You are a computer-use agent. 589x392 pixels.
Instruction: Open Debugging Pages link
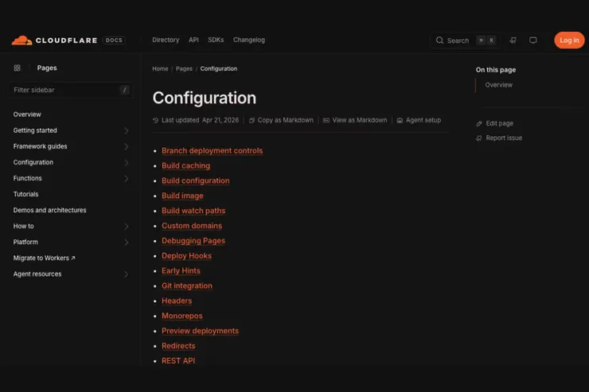(x=193, y=241)
